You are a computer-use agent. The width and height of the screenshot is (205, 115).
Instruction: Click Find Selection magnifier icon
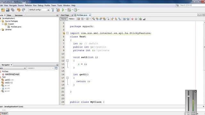tap(94, 19)
